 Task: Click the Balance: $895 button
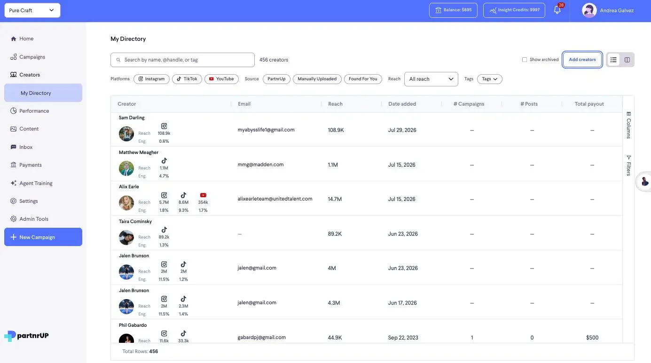453,10
